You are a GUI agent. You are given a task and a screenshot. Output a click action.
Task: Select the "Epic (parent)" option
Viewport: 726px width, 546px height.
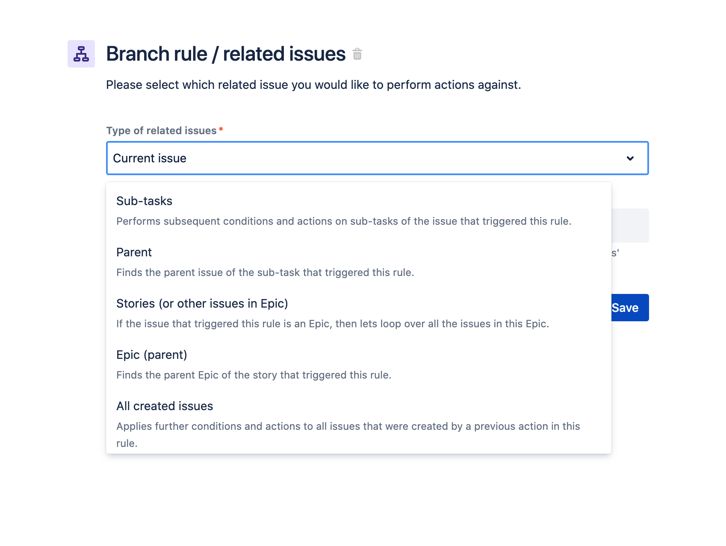[152, 355]
